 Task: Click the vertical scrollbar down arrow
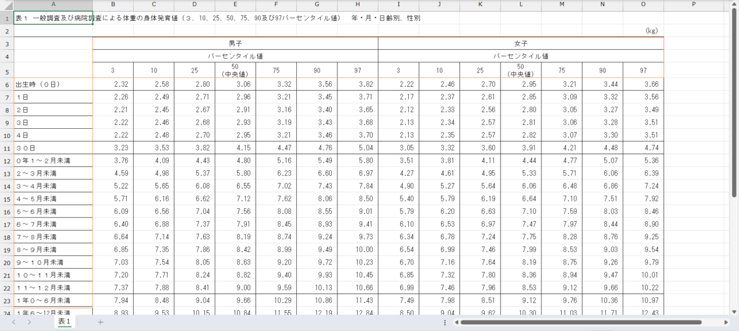point(733,310)
